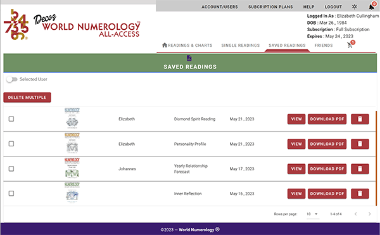This screenshot has height=235, width=380.
Task: Open the Readings & Charts tab
Action: coord(187,46)
